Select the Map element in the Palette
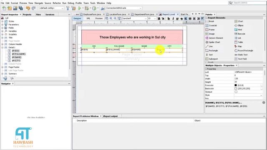Viewport: 267px width, 150px height. [238, 46]
